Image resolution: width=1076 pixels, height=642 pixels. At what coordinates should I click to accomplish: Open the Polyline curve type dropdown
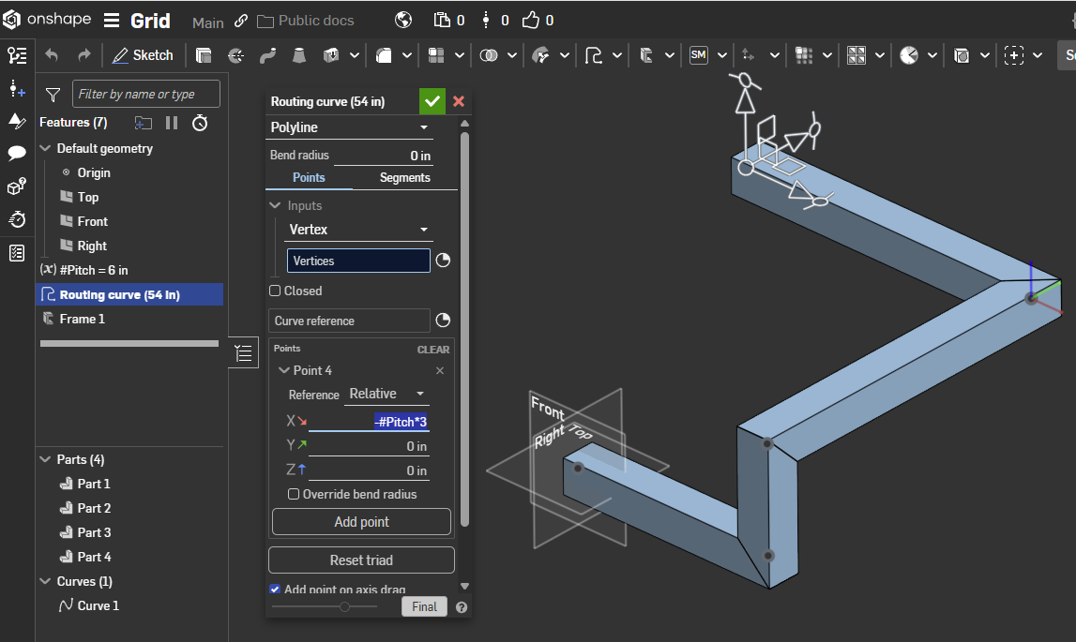pos(350,127)
